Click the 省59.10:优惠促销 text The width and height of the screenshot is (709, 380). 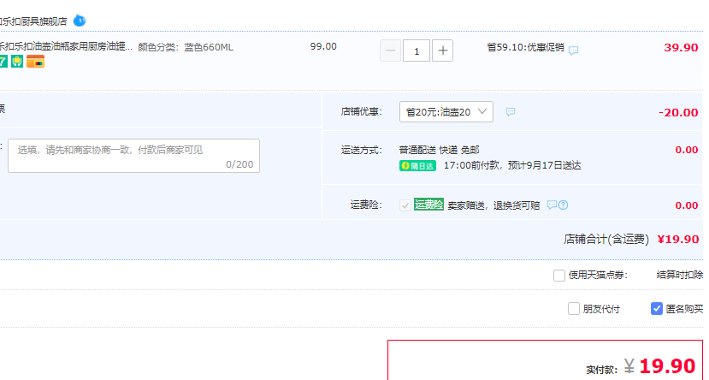tap(525, 47)
